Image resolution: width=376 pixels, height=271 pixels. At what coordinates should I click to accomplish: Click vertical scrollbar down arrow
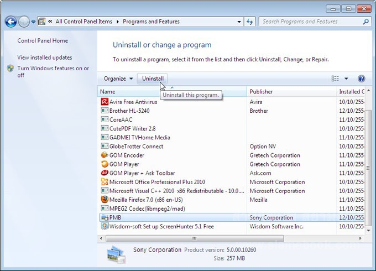368,231
